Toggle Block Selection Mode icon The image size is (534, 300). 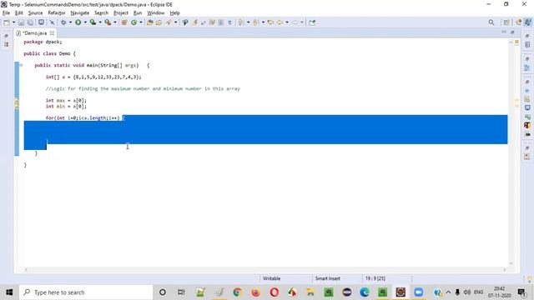221,22
